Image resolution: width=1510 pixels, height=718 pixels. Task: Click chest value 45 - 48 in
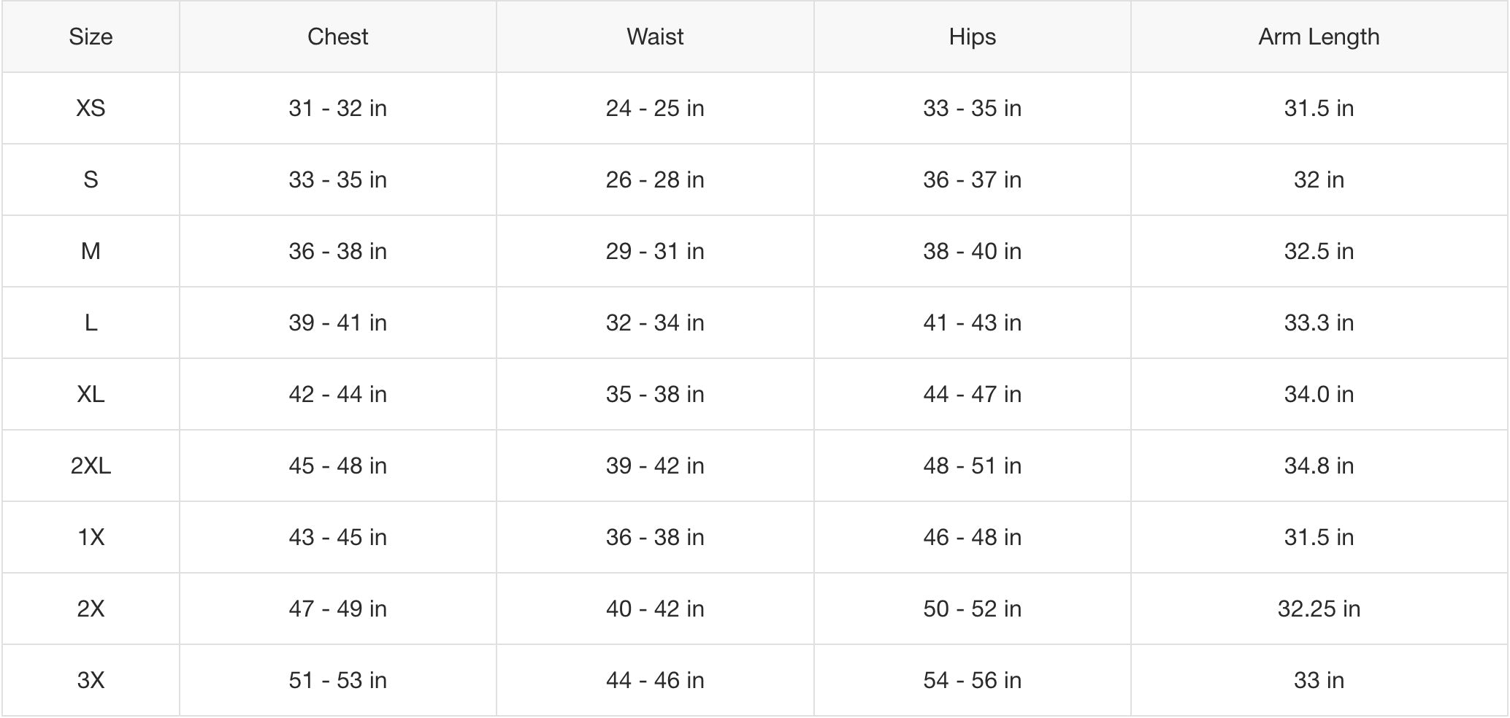point(337,466)
